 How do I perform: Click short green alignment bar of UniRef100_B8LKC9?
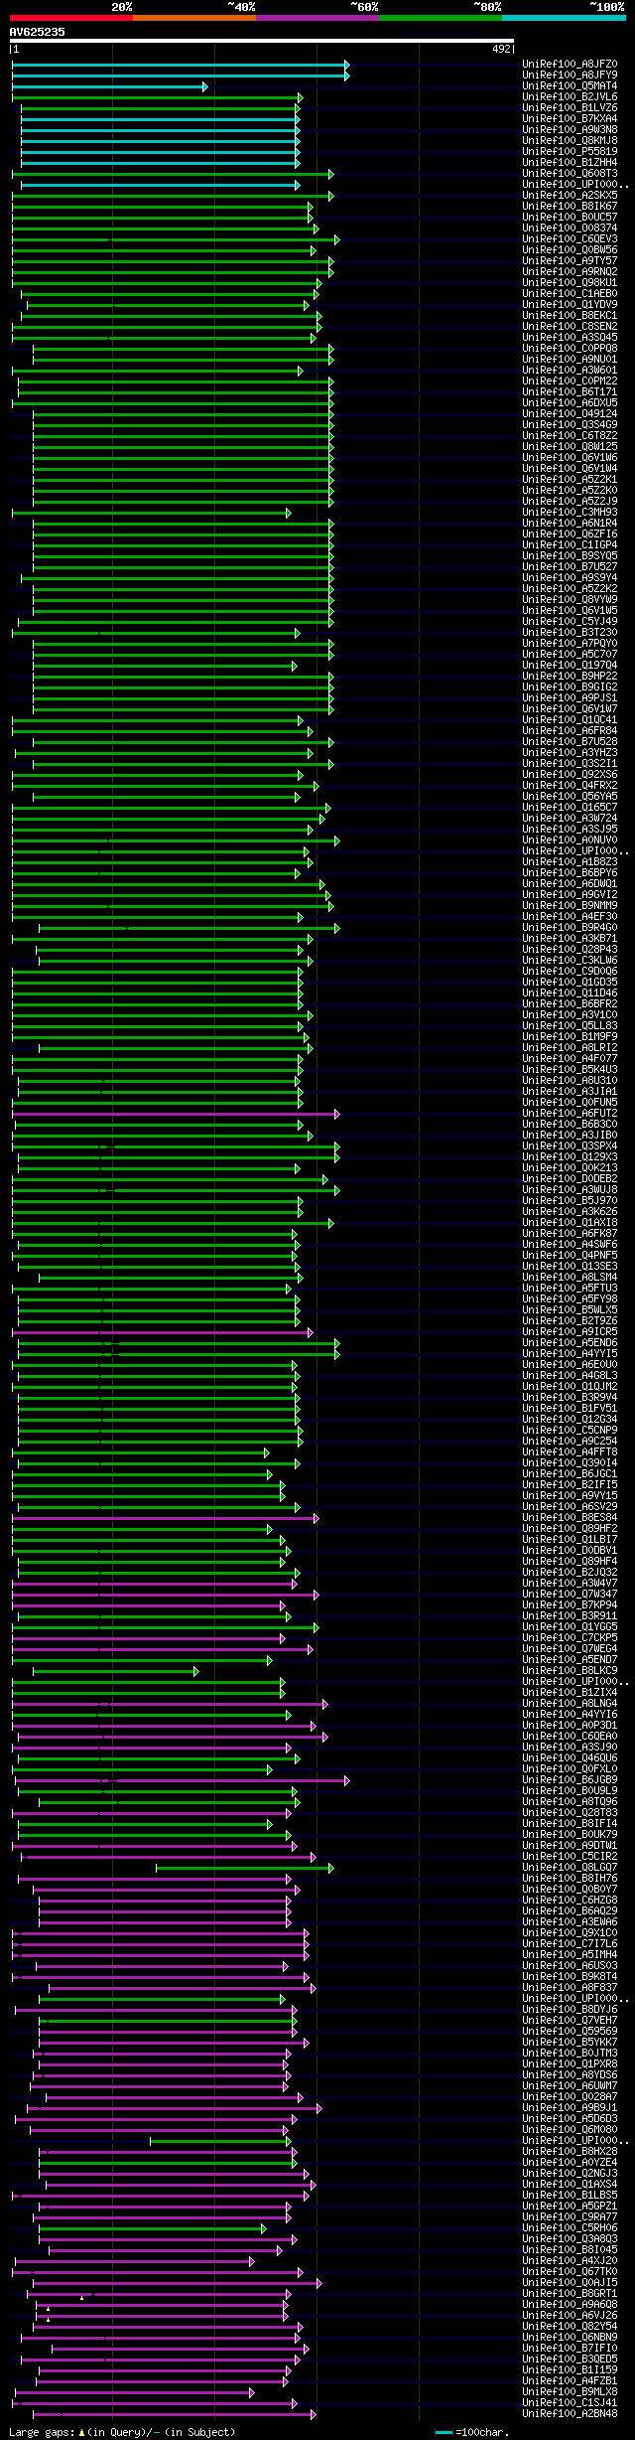pos(116,1671)
